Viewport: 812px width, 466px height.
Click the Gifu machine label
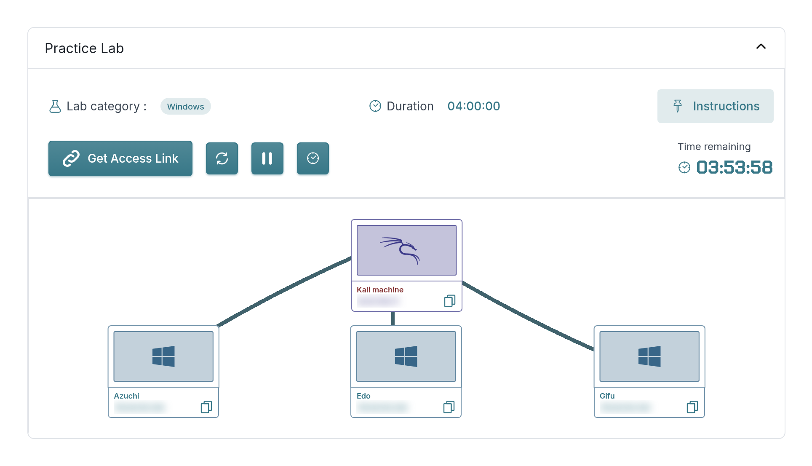[607, 396]
